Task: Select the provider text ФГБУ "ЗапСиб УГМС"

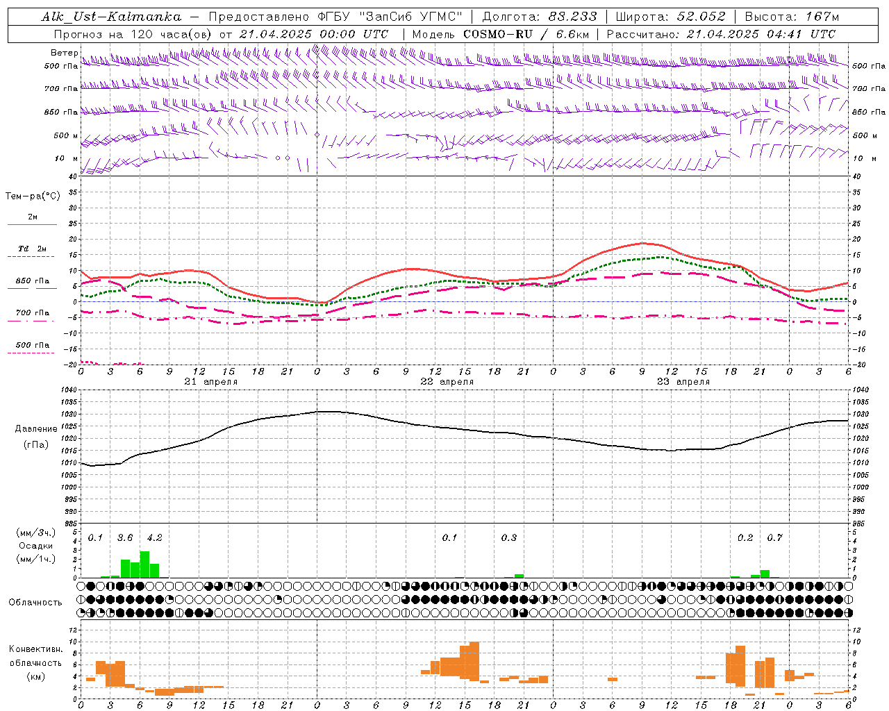Action: pyautogui.click(x=392, y=17)
